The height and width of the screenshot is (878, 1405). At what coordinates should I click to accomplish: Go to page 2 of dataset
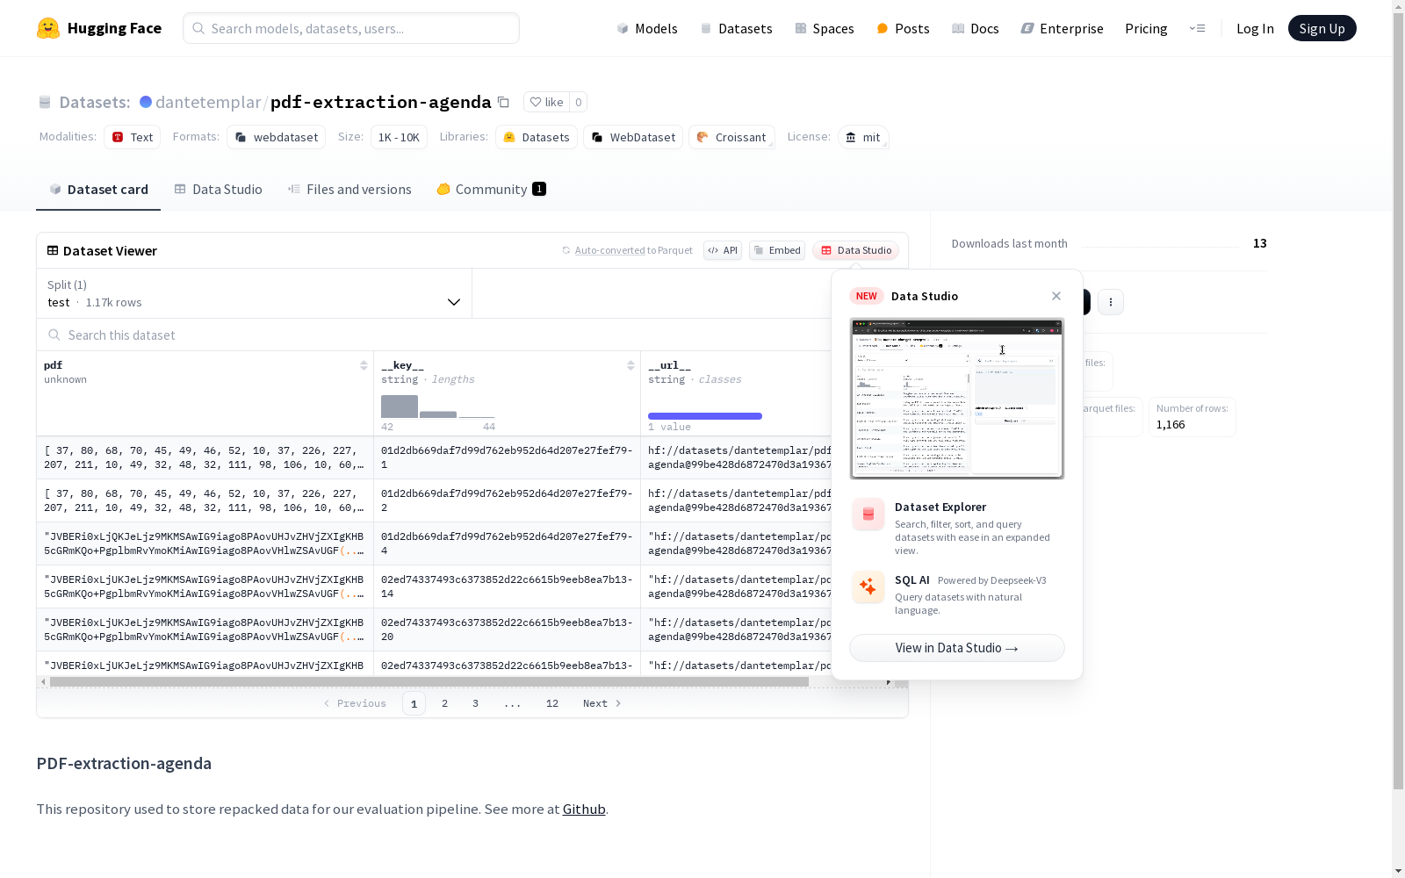[445, 703]
